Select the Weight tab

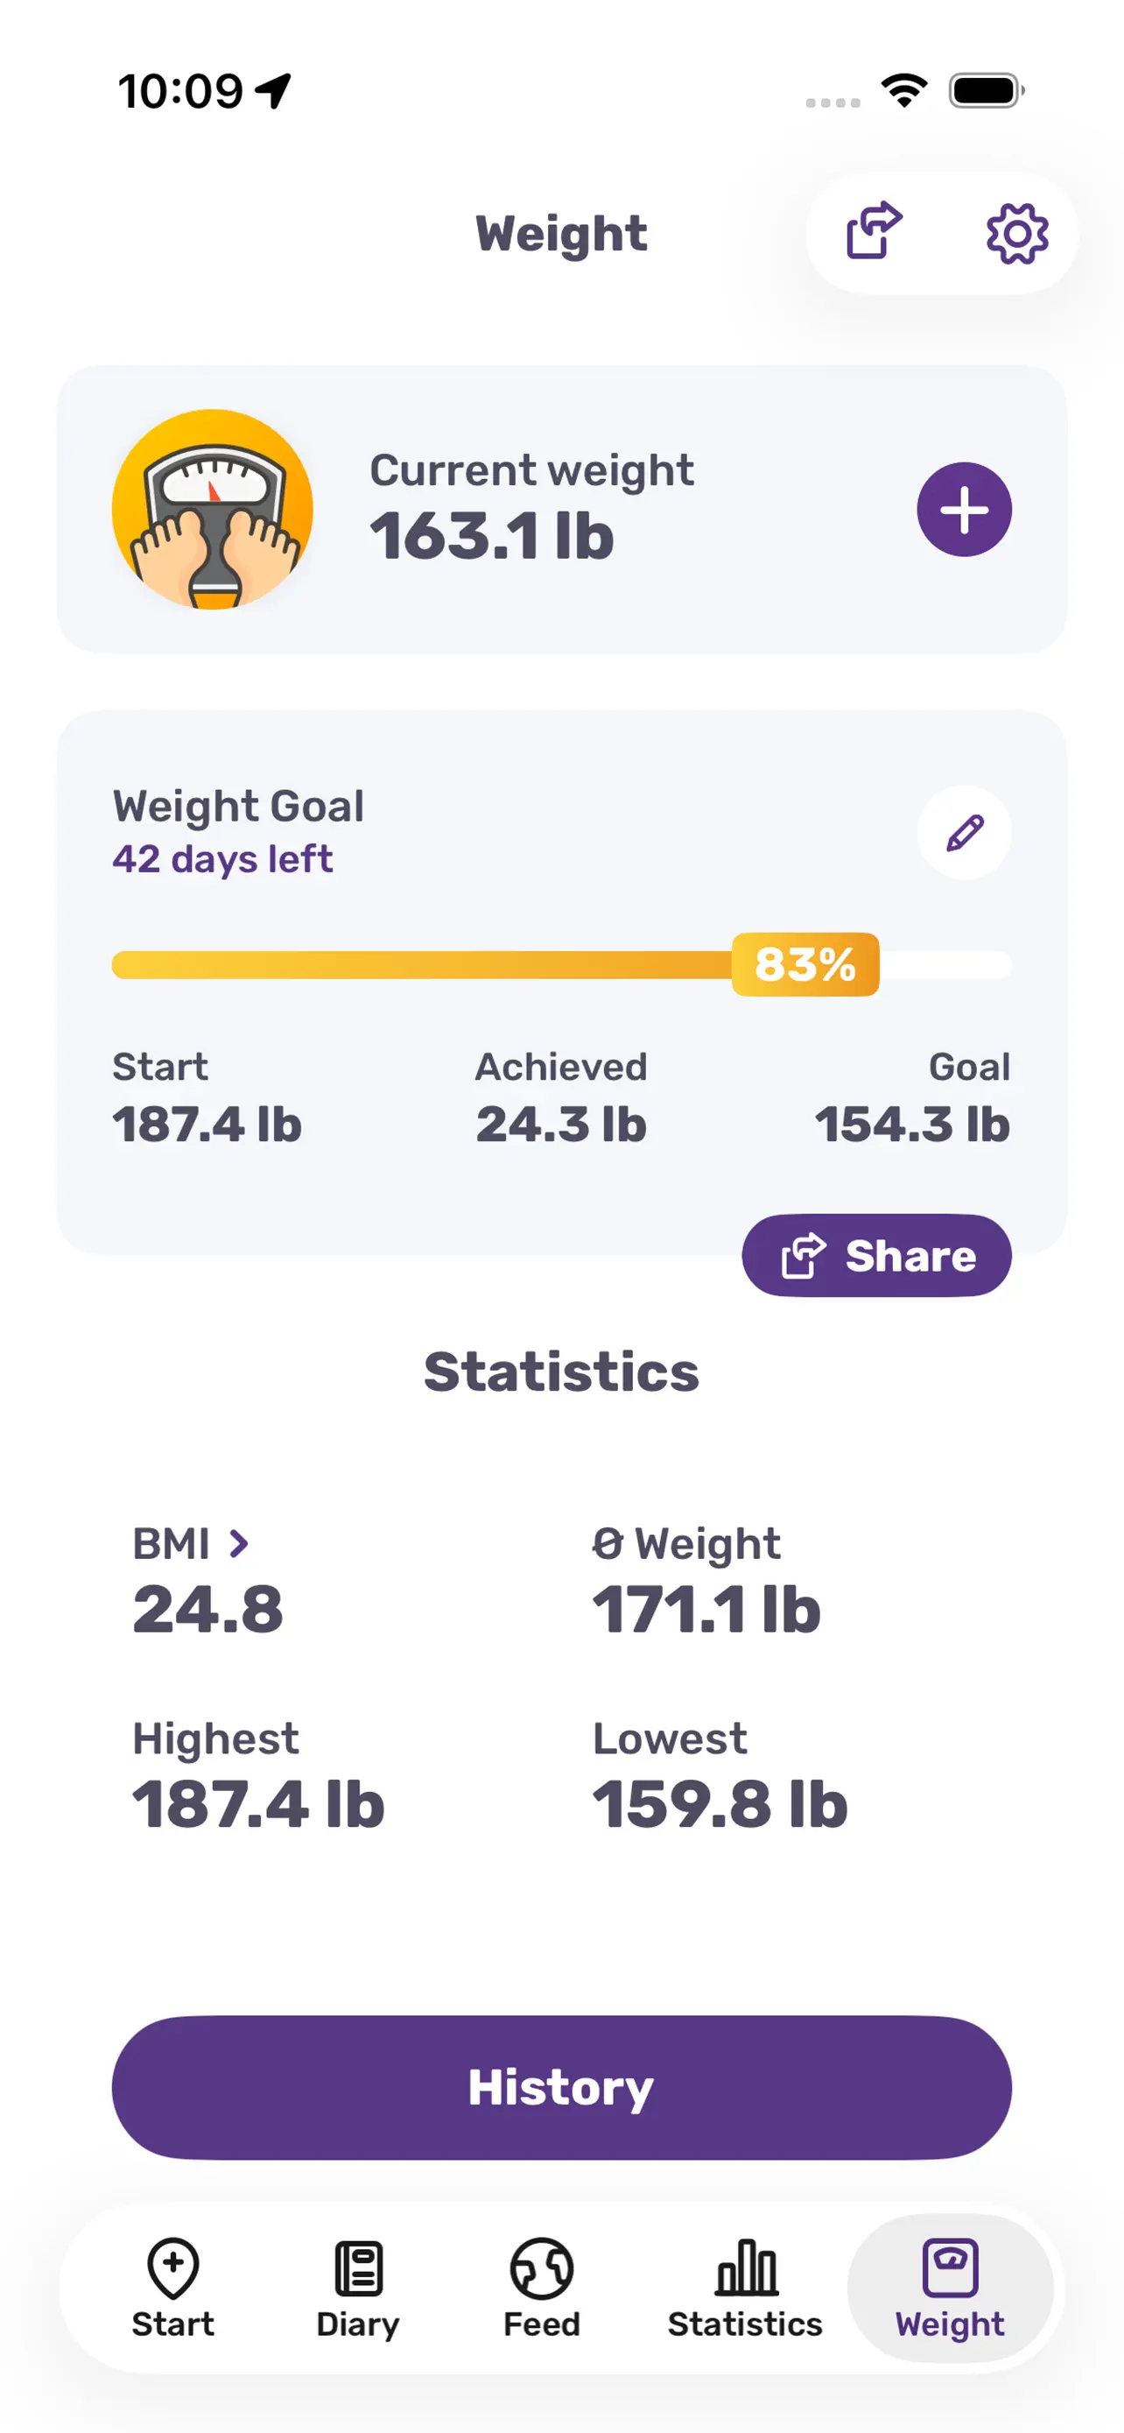[x=950, y=2288]
